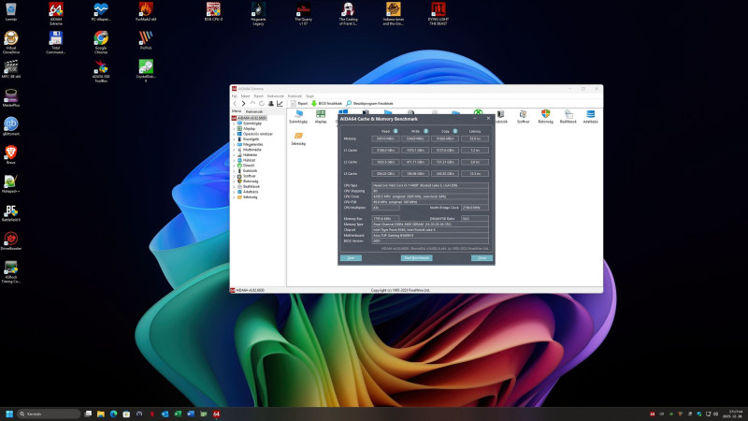Open the Nézet menu in AIDA64
Viewport: 748px width, 421px height.
click(x=245, y=96)
